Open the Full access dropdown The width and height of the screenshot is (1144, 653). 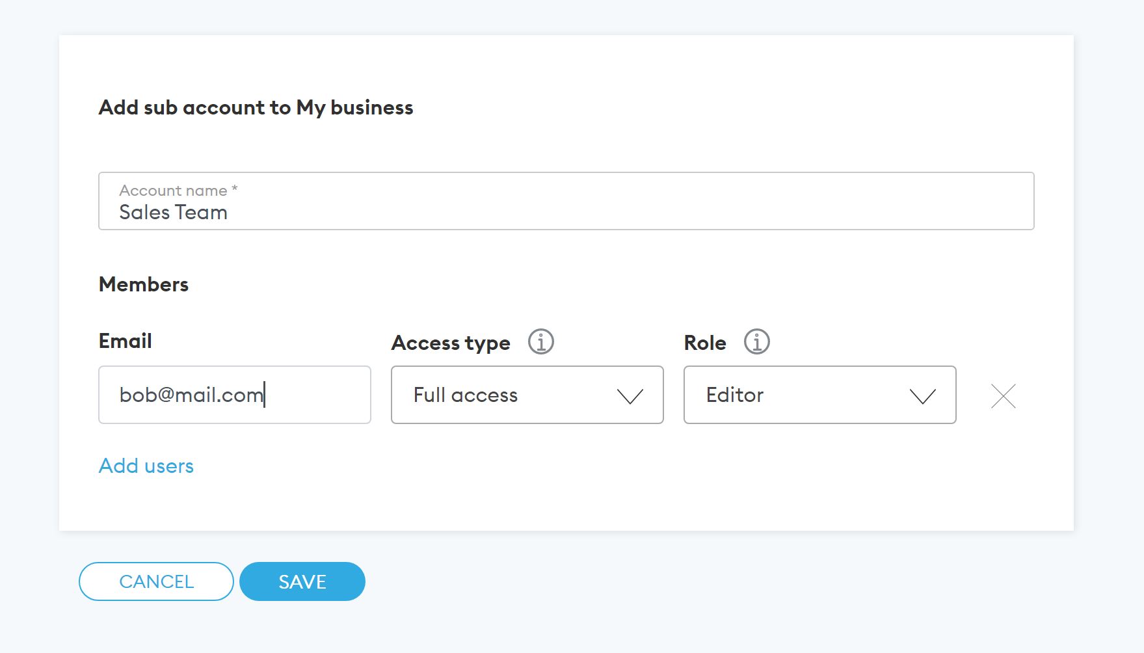pos(527,395)
